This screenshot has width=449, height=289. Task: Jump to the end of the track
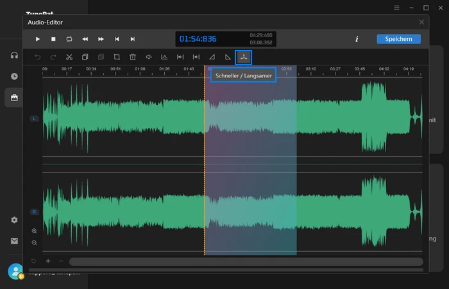(x=133, y=39)
